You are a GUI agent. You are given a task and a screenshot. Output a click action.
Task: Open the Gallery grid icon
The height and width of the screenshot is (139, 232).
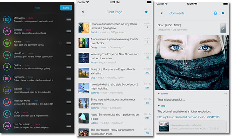pos(7,67)
